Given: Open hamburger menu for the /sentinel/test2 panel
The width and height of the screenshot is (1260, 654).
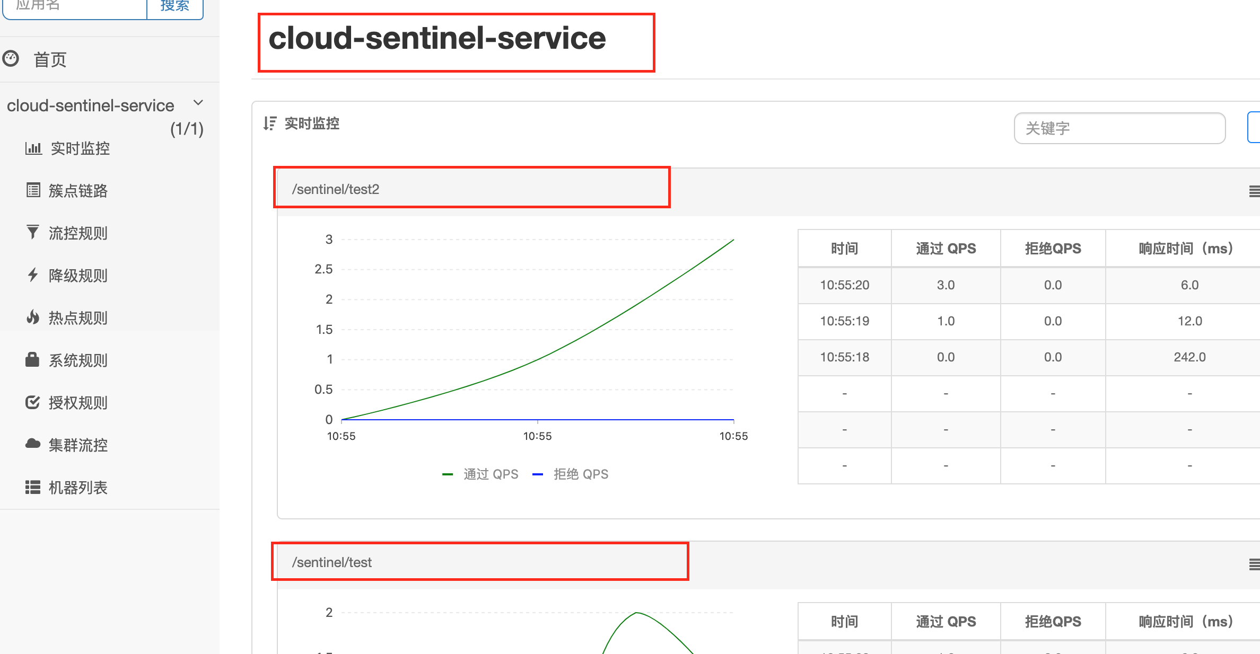Looking at the screenshot, I should click(1254, 191).
